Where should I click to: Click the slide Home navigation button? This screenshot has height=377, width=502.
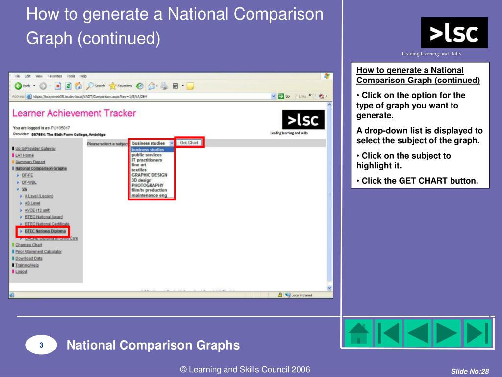coord(358,333)
